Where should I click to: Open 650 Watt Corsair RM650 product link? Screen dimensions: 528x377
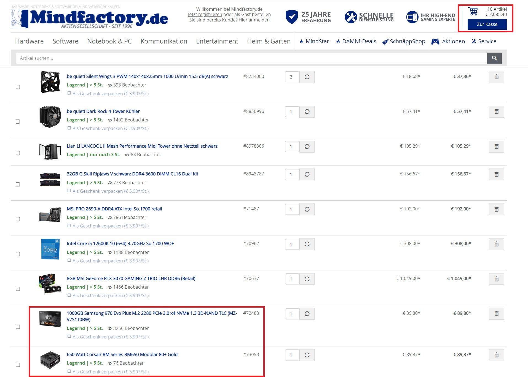[x=122, y=354]
